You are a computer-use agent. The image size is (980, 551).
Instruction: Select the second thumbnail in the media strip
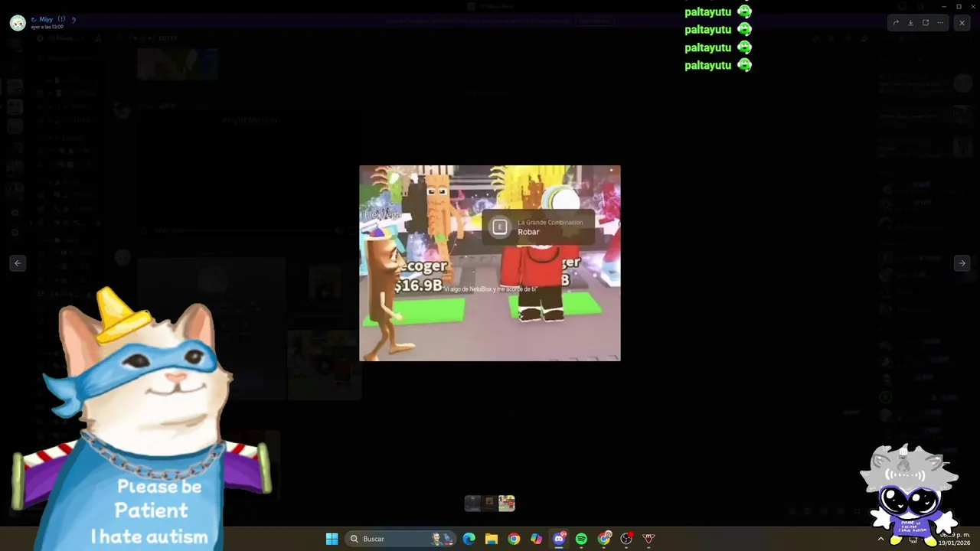point(490,503)
